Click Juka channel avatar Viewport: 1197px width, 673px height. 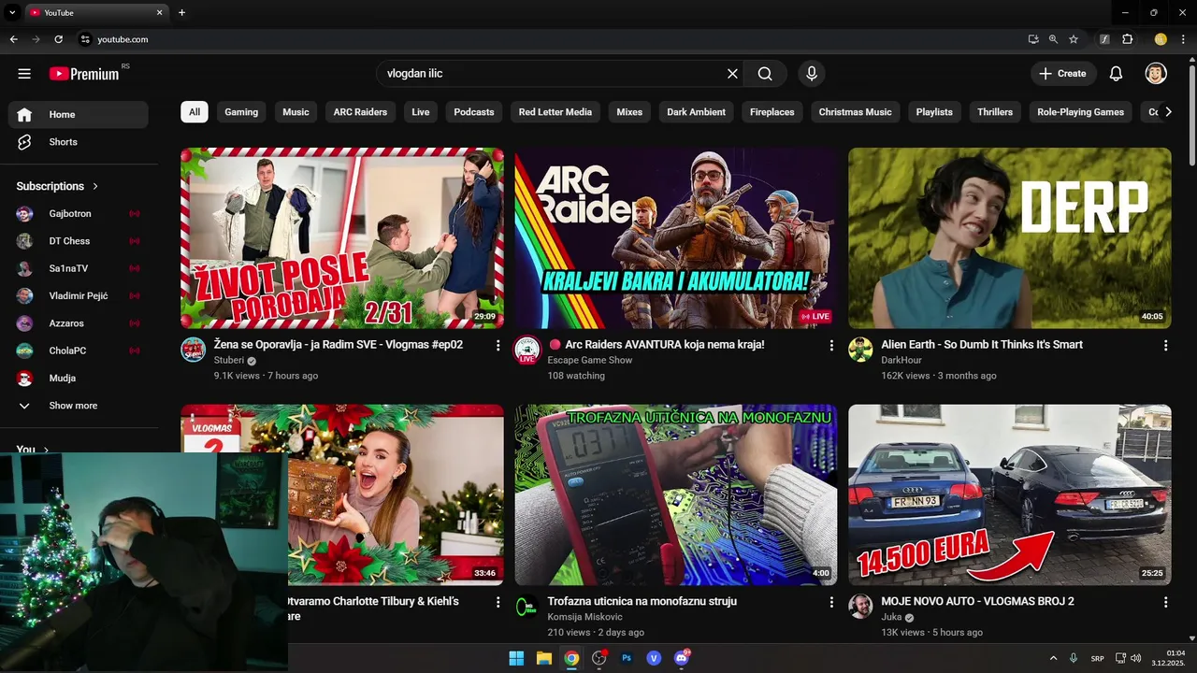(x=860, y=607)
